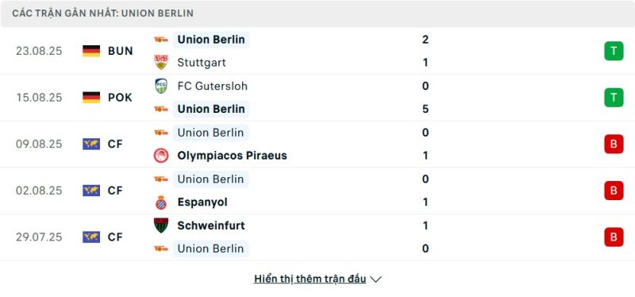
Task: Click the red B badge for Olympiacos match
Action: [614, 145]
